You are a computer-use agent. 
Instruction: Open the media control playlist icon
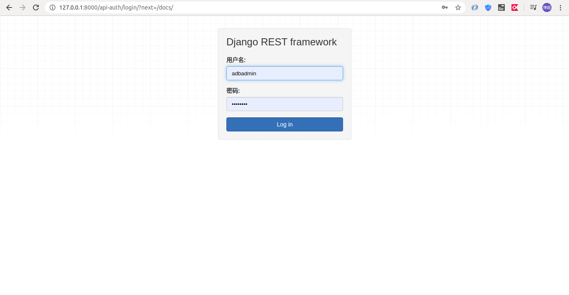pos(533,7)
